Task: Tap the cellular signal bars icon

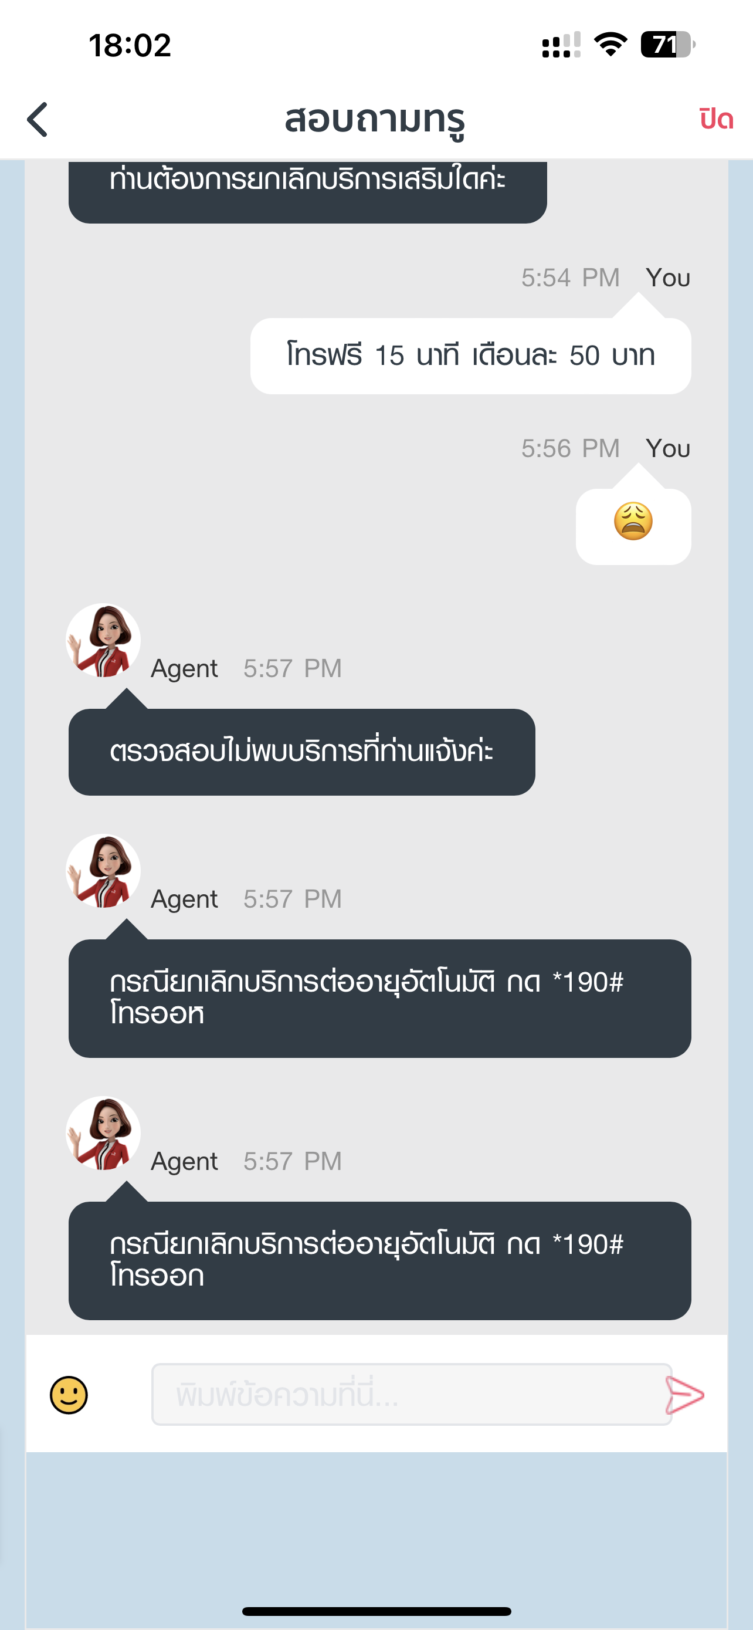Action: tap(561, 45)
